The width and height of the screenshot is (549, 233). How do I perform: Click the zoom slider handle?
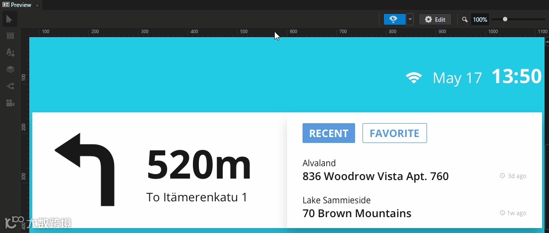click(x=505, y=19)
